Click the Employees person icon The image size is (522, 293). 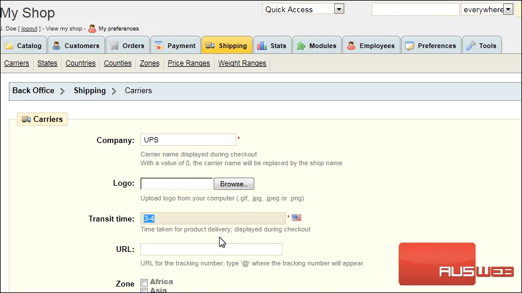pos(351,46)
